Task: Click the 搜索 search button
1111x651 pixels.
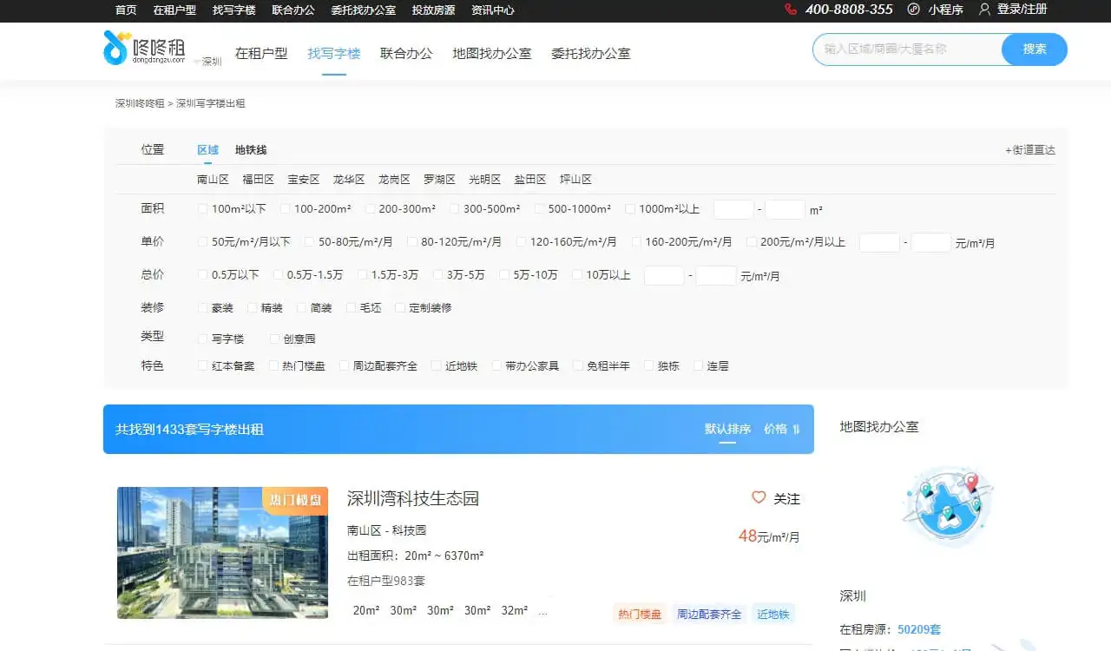Action: (1035, 49)
